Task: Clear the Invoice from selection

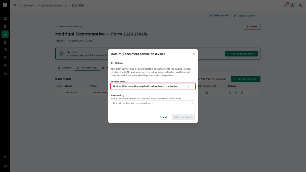Action: pos(189,86)
